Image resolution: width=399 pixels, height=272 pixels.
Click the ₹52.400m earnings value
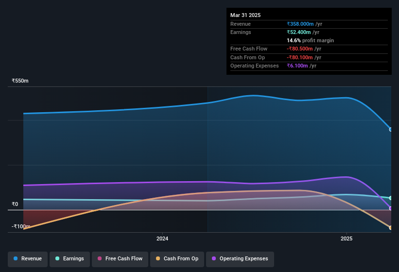[299, 32]
